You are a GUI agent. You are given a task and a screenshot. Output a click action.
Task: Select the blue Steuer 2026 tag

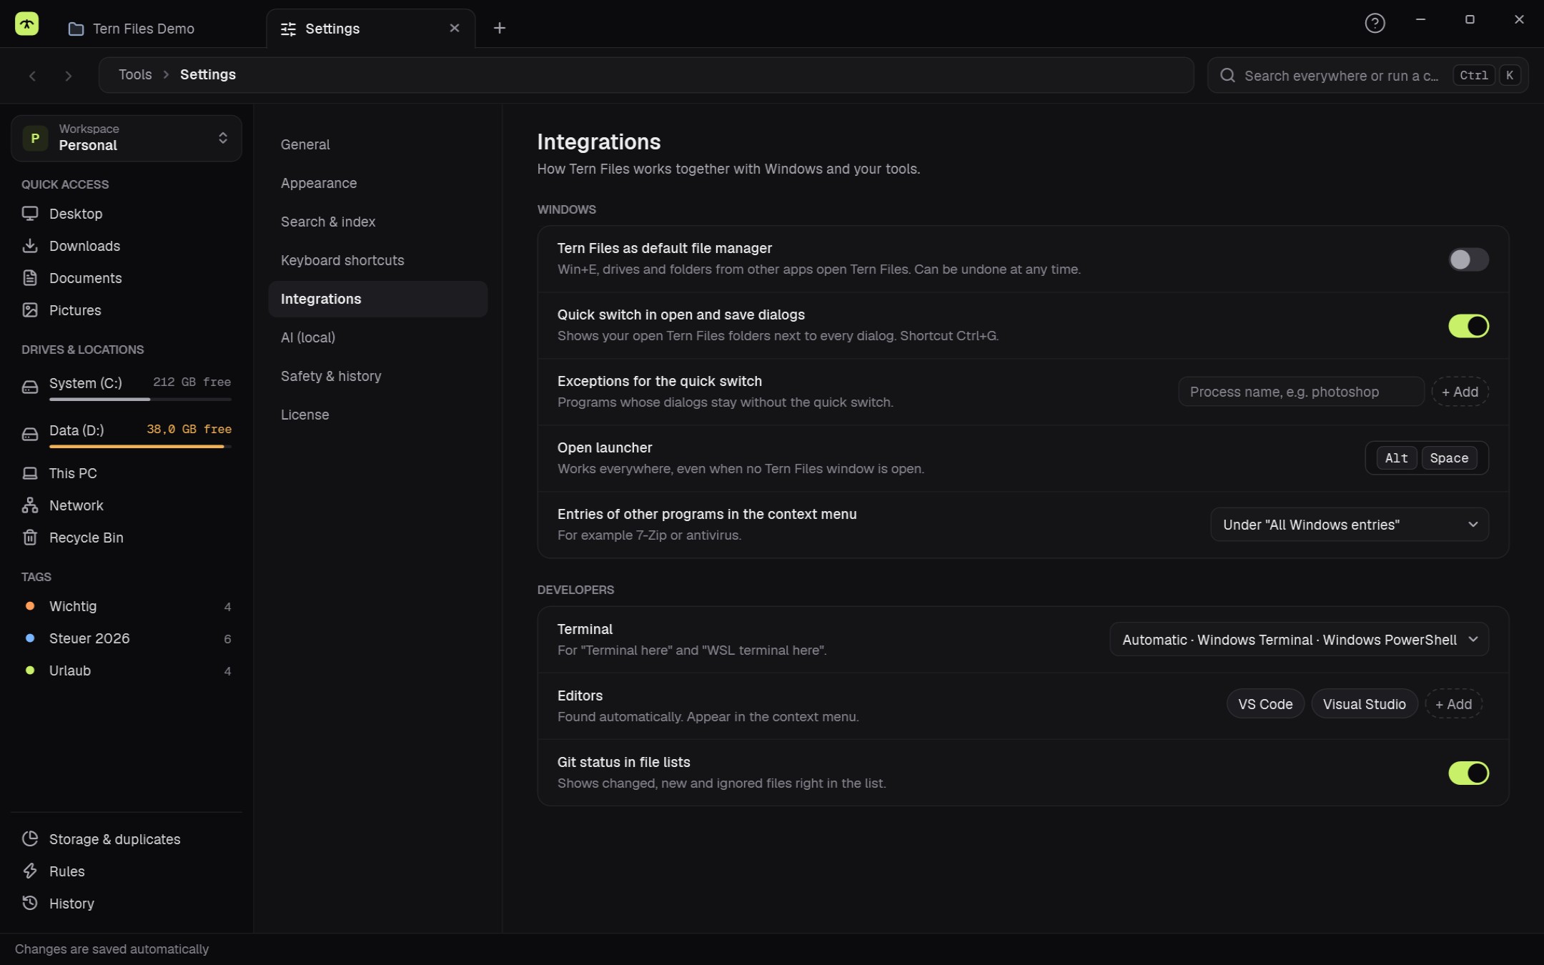tap(127, 638)
